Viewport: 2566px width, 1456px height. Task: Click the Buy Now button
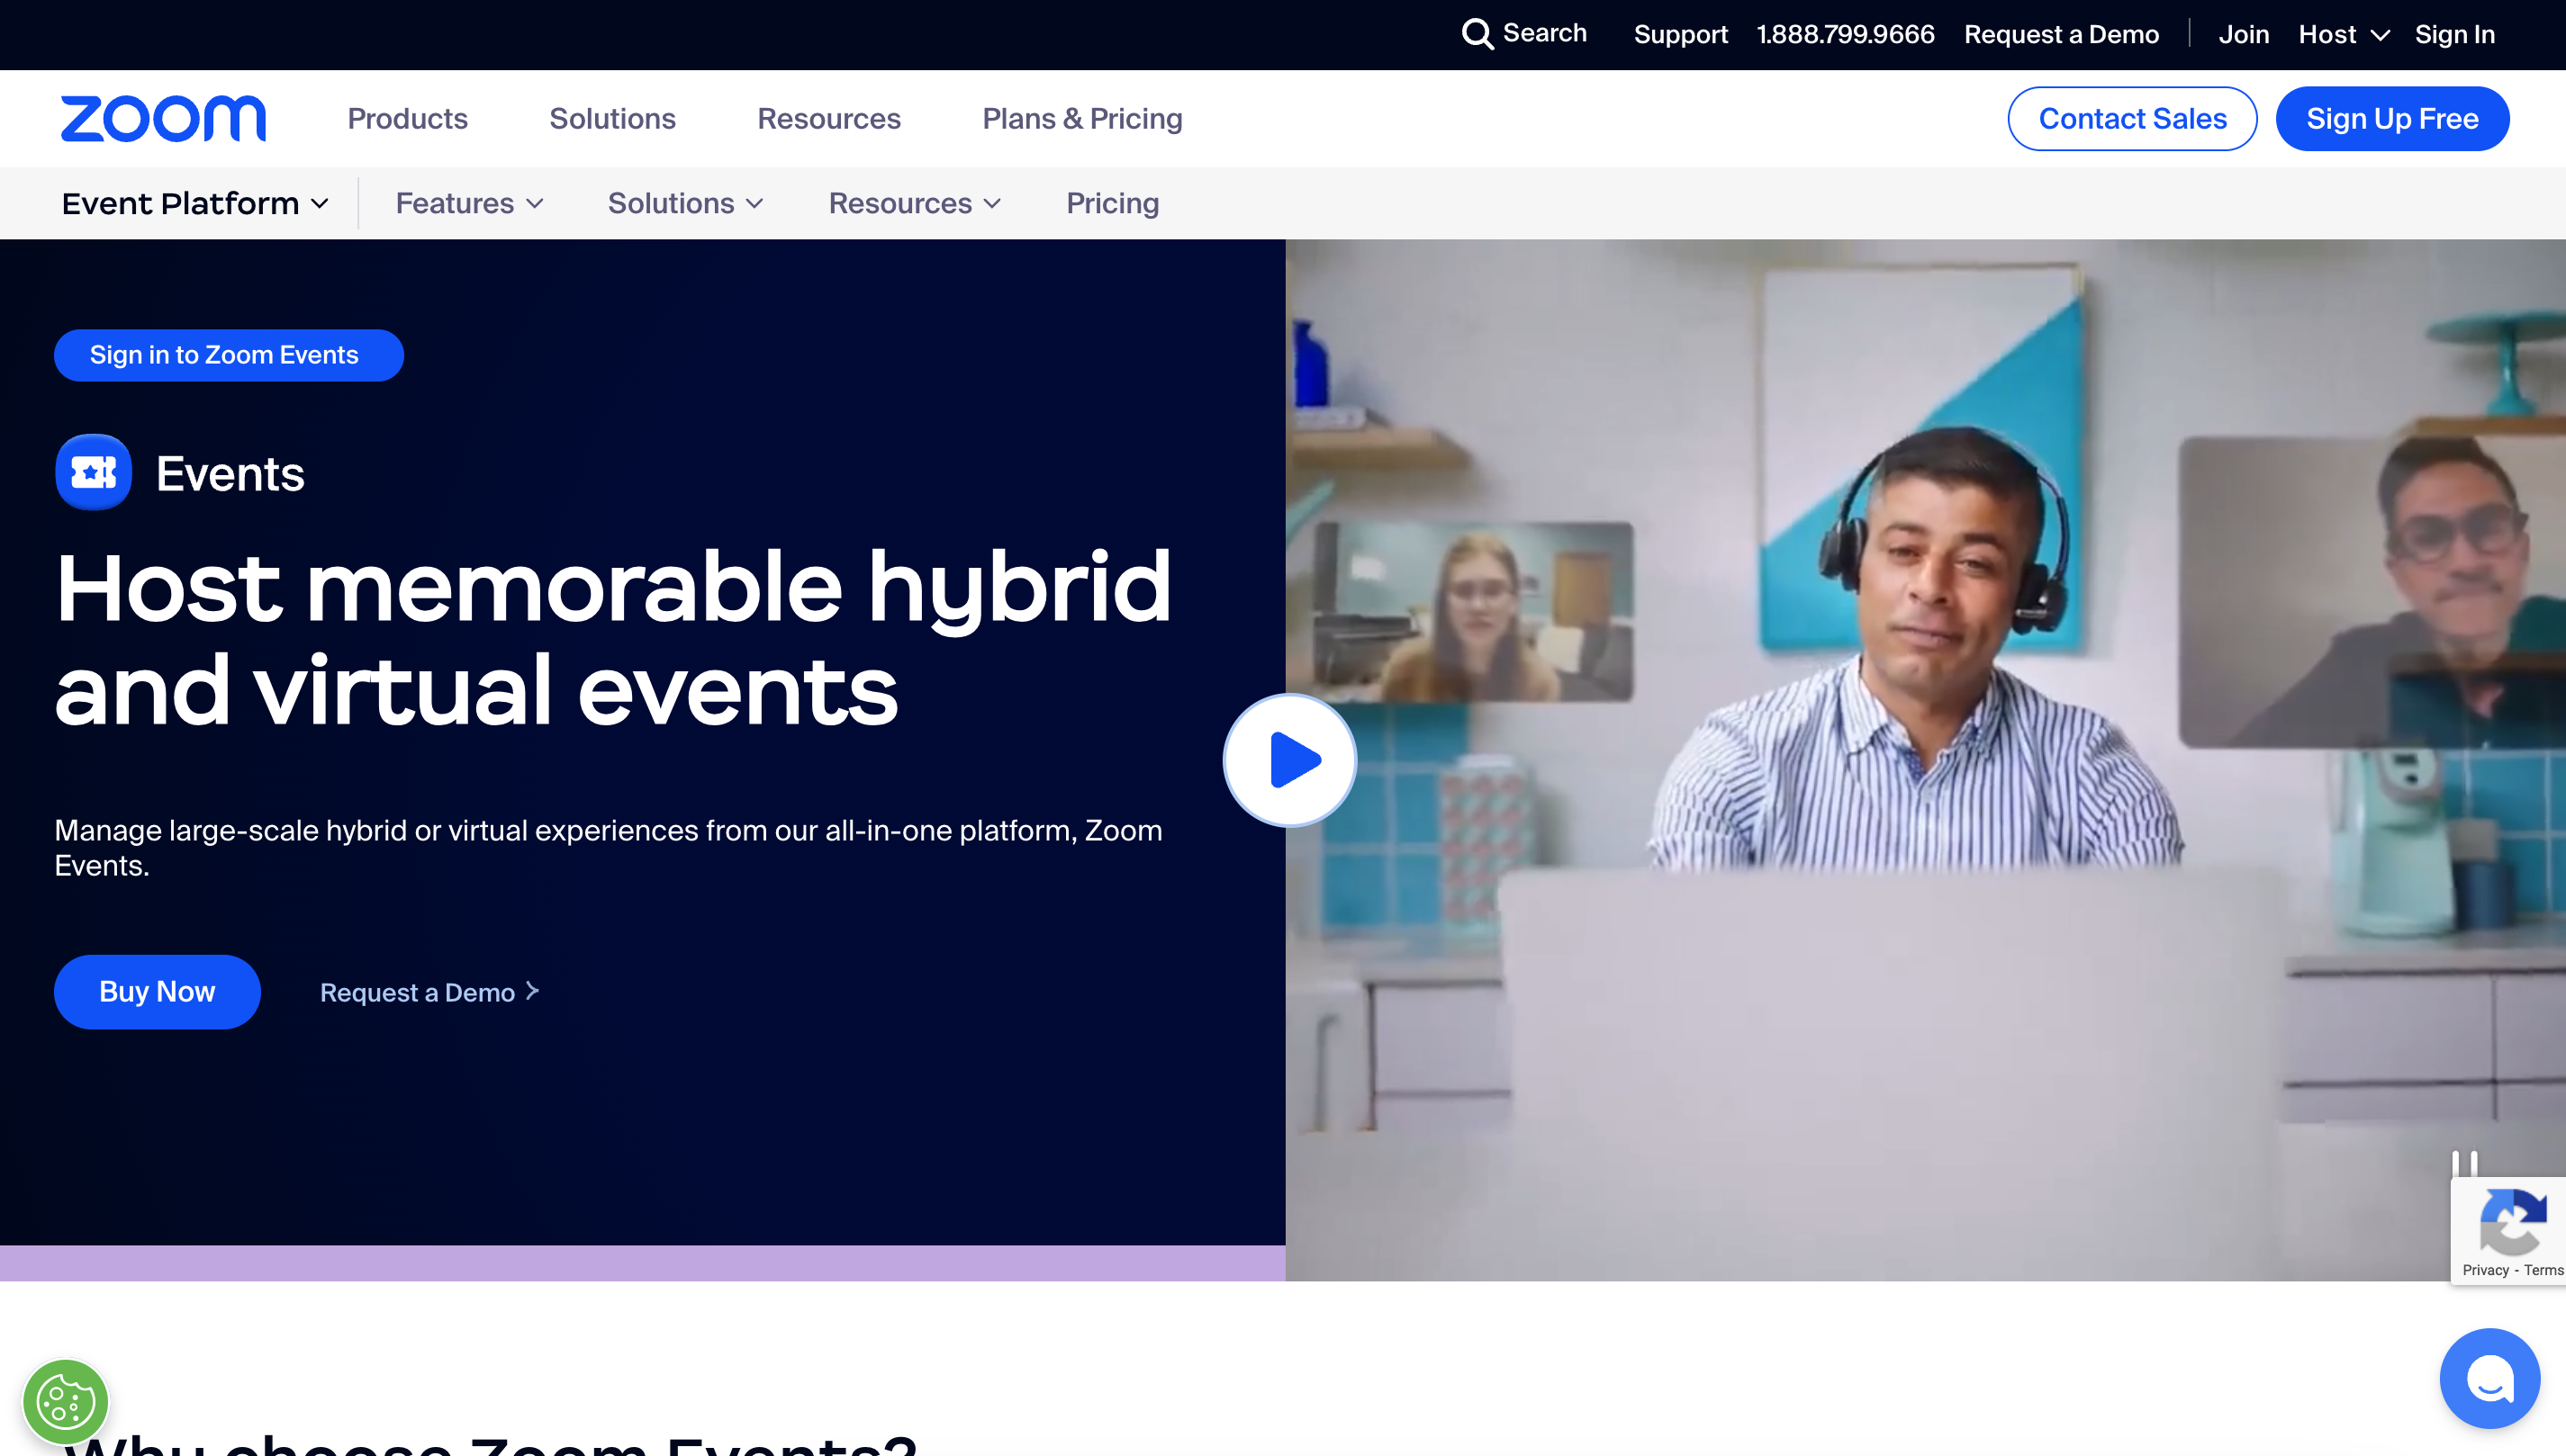(x=157, y=991)
